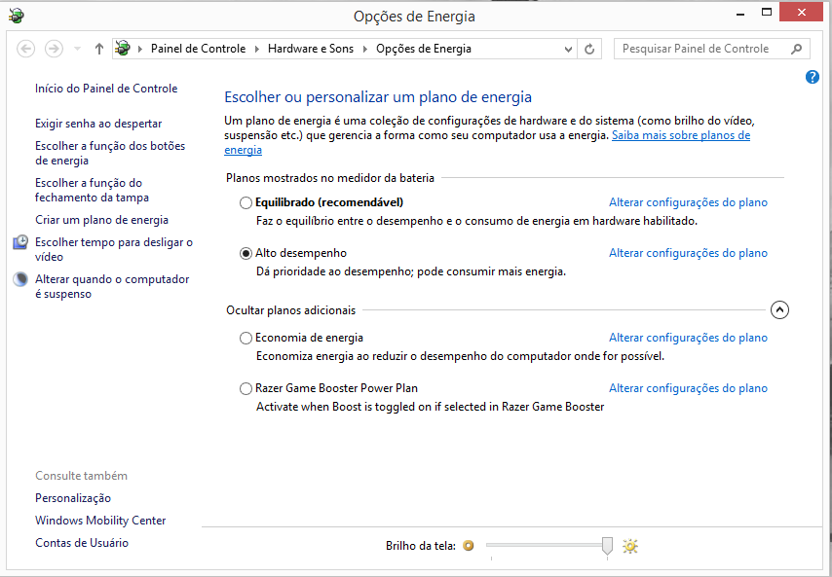Viewport: 832px width, 577px height.
Task: Close the Opções de Energia window
Action: click(x=801, y=12)
